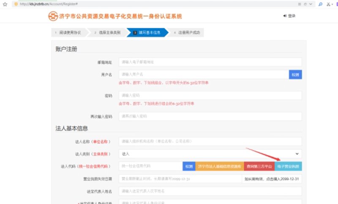
Task: Select step 3 填写基本信息
Action: 147,33
